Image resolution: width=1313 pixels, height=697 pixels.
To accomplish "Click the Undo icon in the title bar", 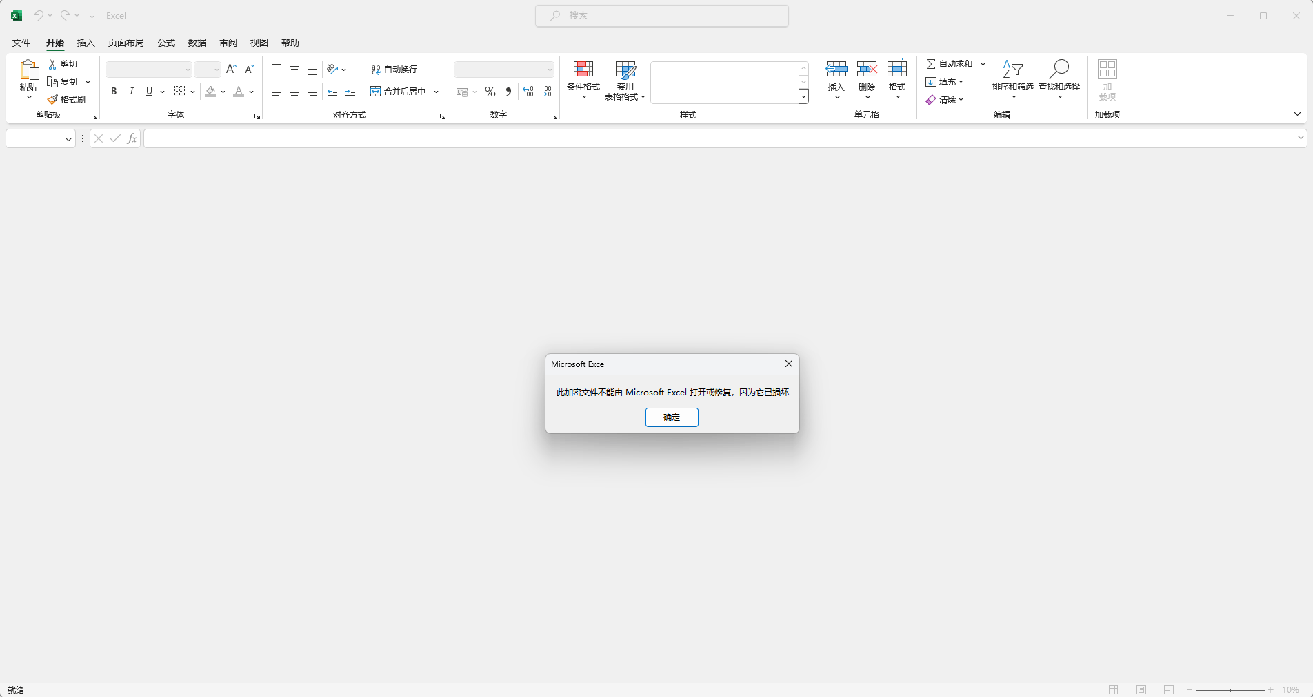I will [x=39, y=15].
